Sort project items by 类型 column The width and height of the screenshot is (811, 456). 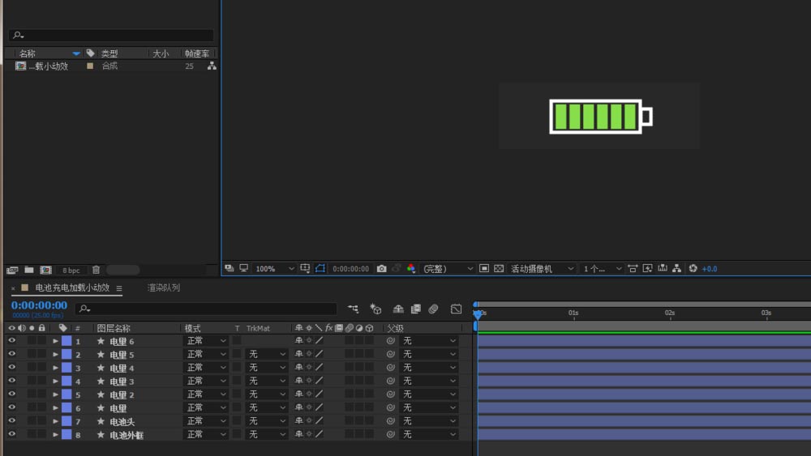[109, 53]
